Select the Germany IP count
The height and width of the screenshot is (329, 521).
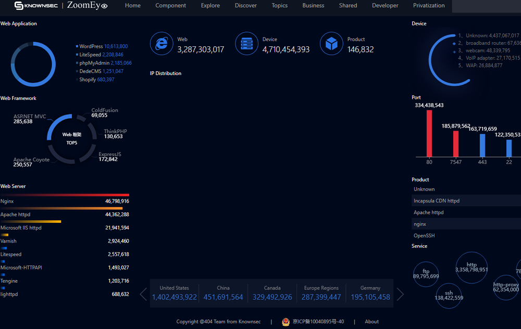[x=370, y=297]
